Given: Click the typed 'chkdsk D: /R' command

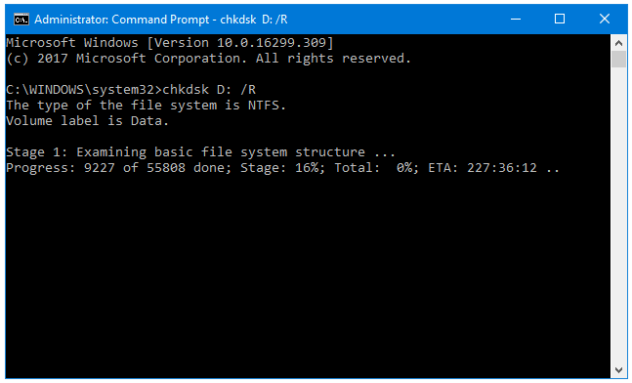Looking at the screenshot, I should click(209, 90).
